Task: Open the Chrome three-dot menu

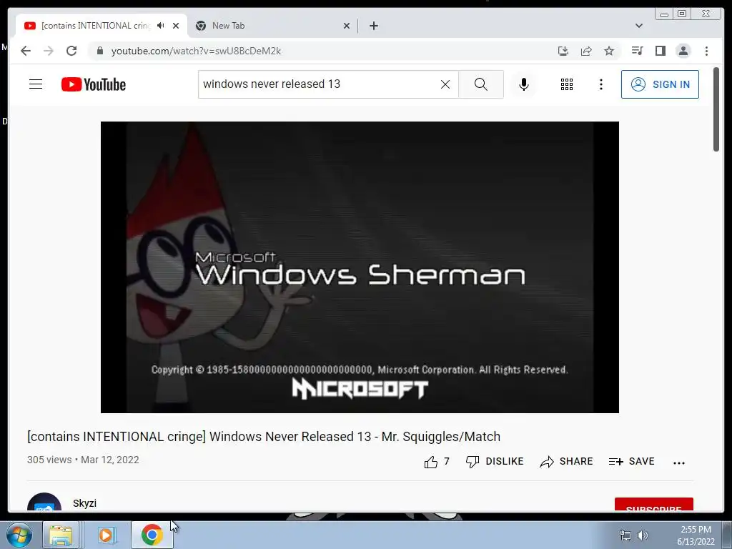Action: click(x=706, y=51)
